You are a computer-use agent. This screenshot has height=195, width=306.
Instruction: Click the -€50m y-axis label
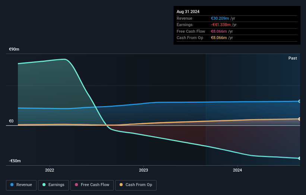pyautogui.click(x=15, y=161)
